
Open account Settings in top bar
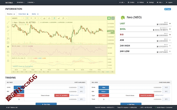150,2
